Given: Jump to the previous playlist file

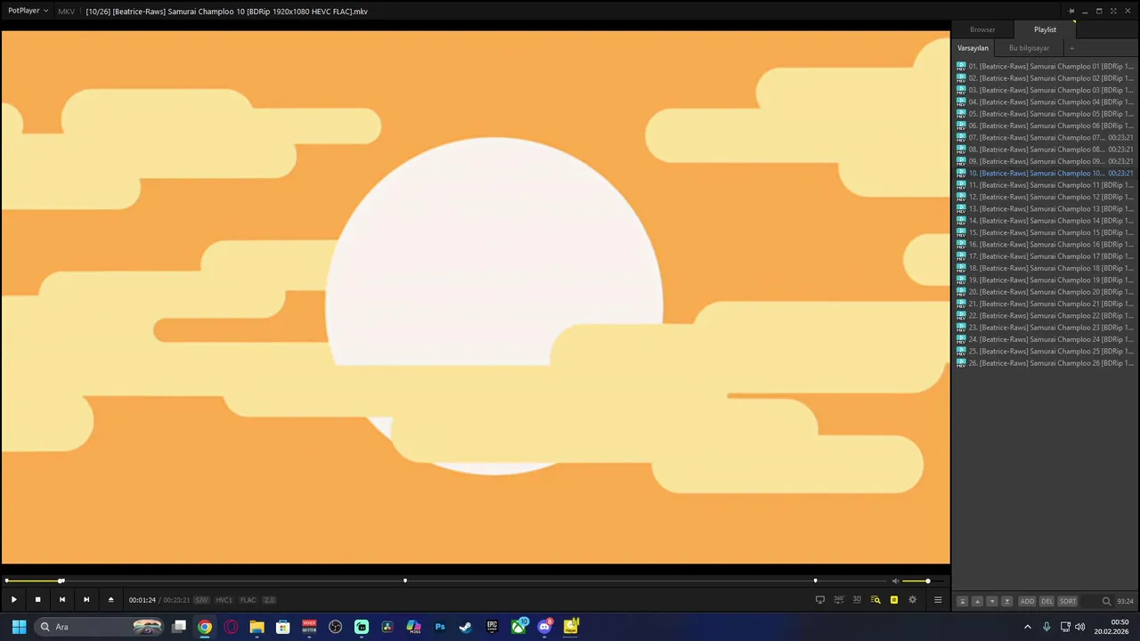Looking at the screenshot, I should [x=61, y=600].
